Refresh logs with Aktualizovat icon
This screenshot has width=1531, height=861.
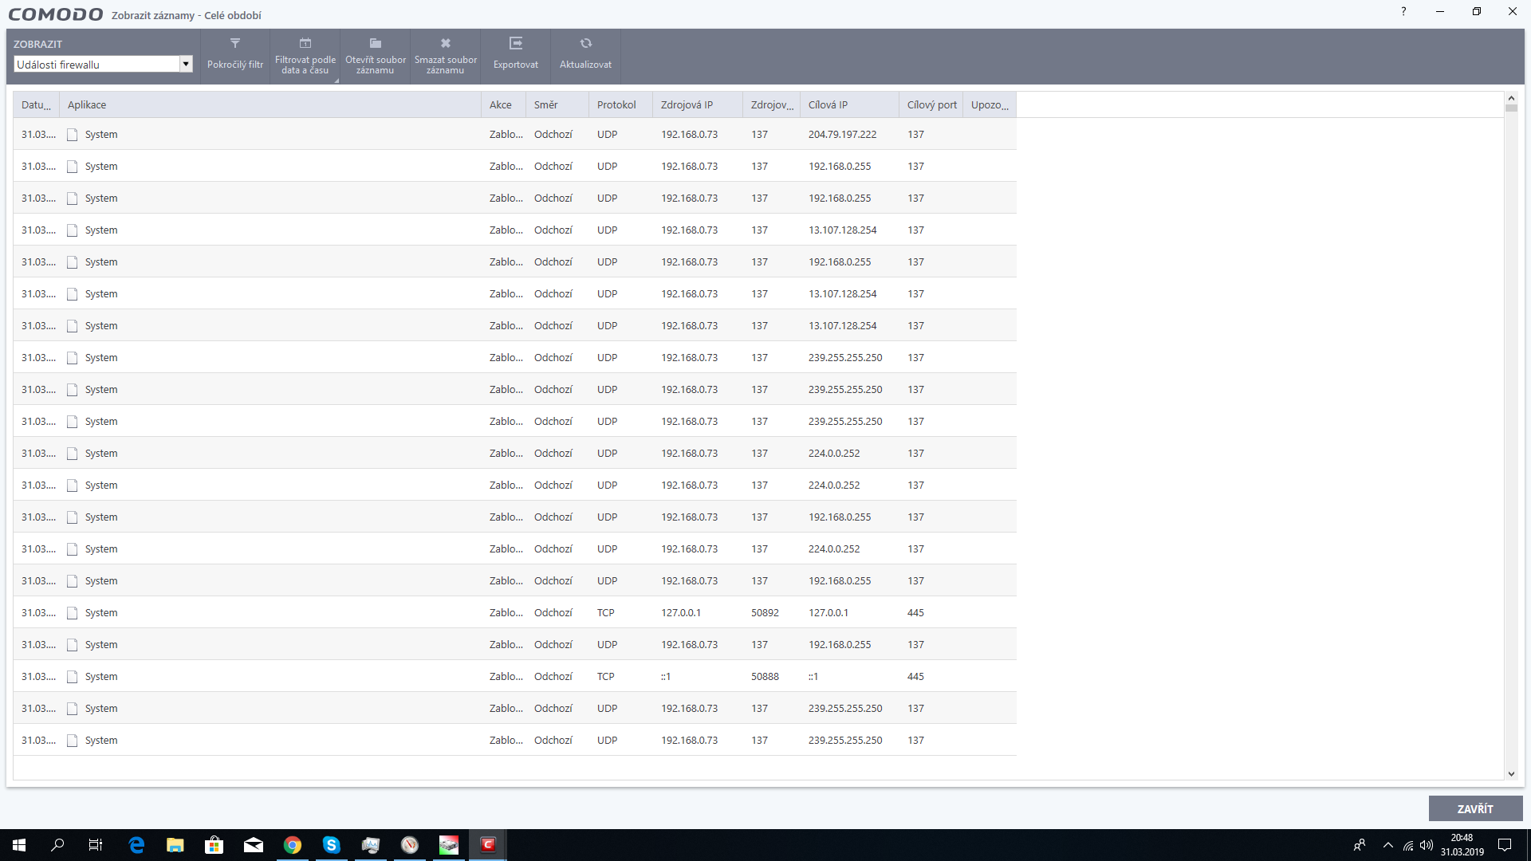(585, 44)
